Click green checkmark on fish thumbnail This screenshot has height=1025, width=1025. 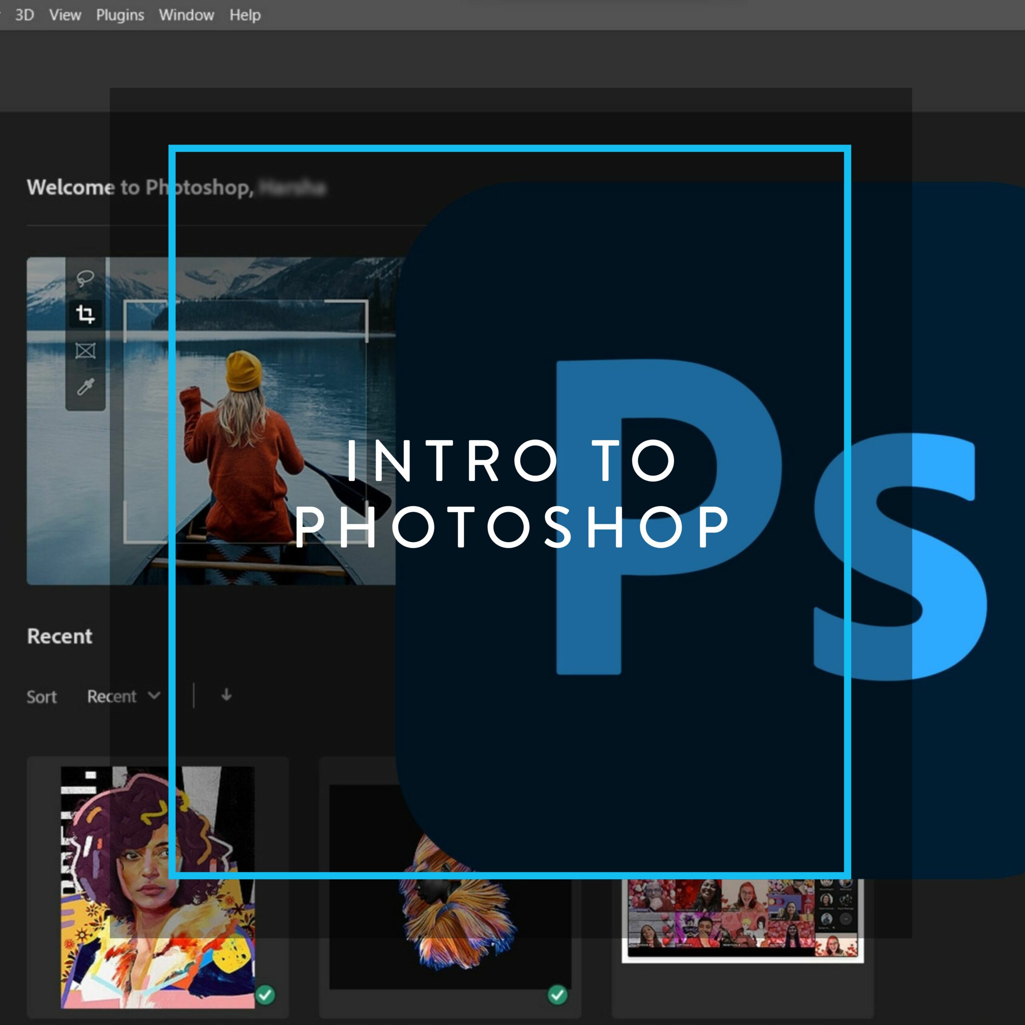[x=558, y=995]
